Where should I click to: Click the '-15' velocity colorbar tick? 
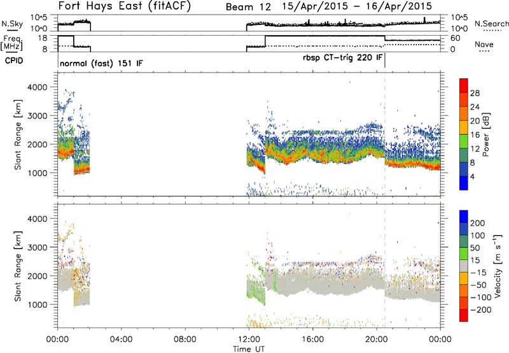478,273
